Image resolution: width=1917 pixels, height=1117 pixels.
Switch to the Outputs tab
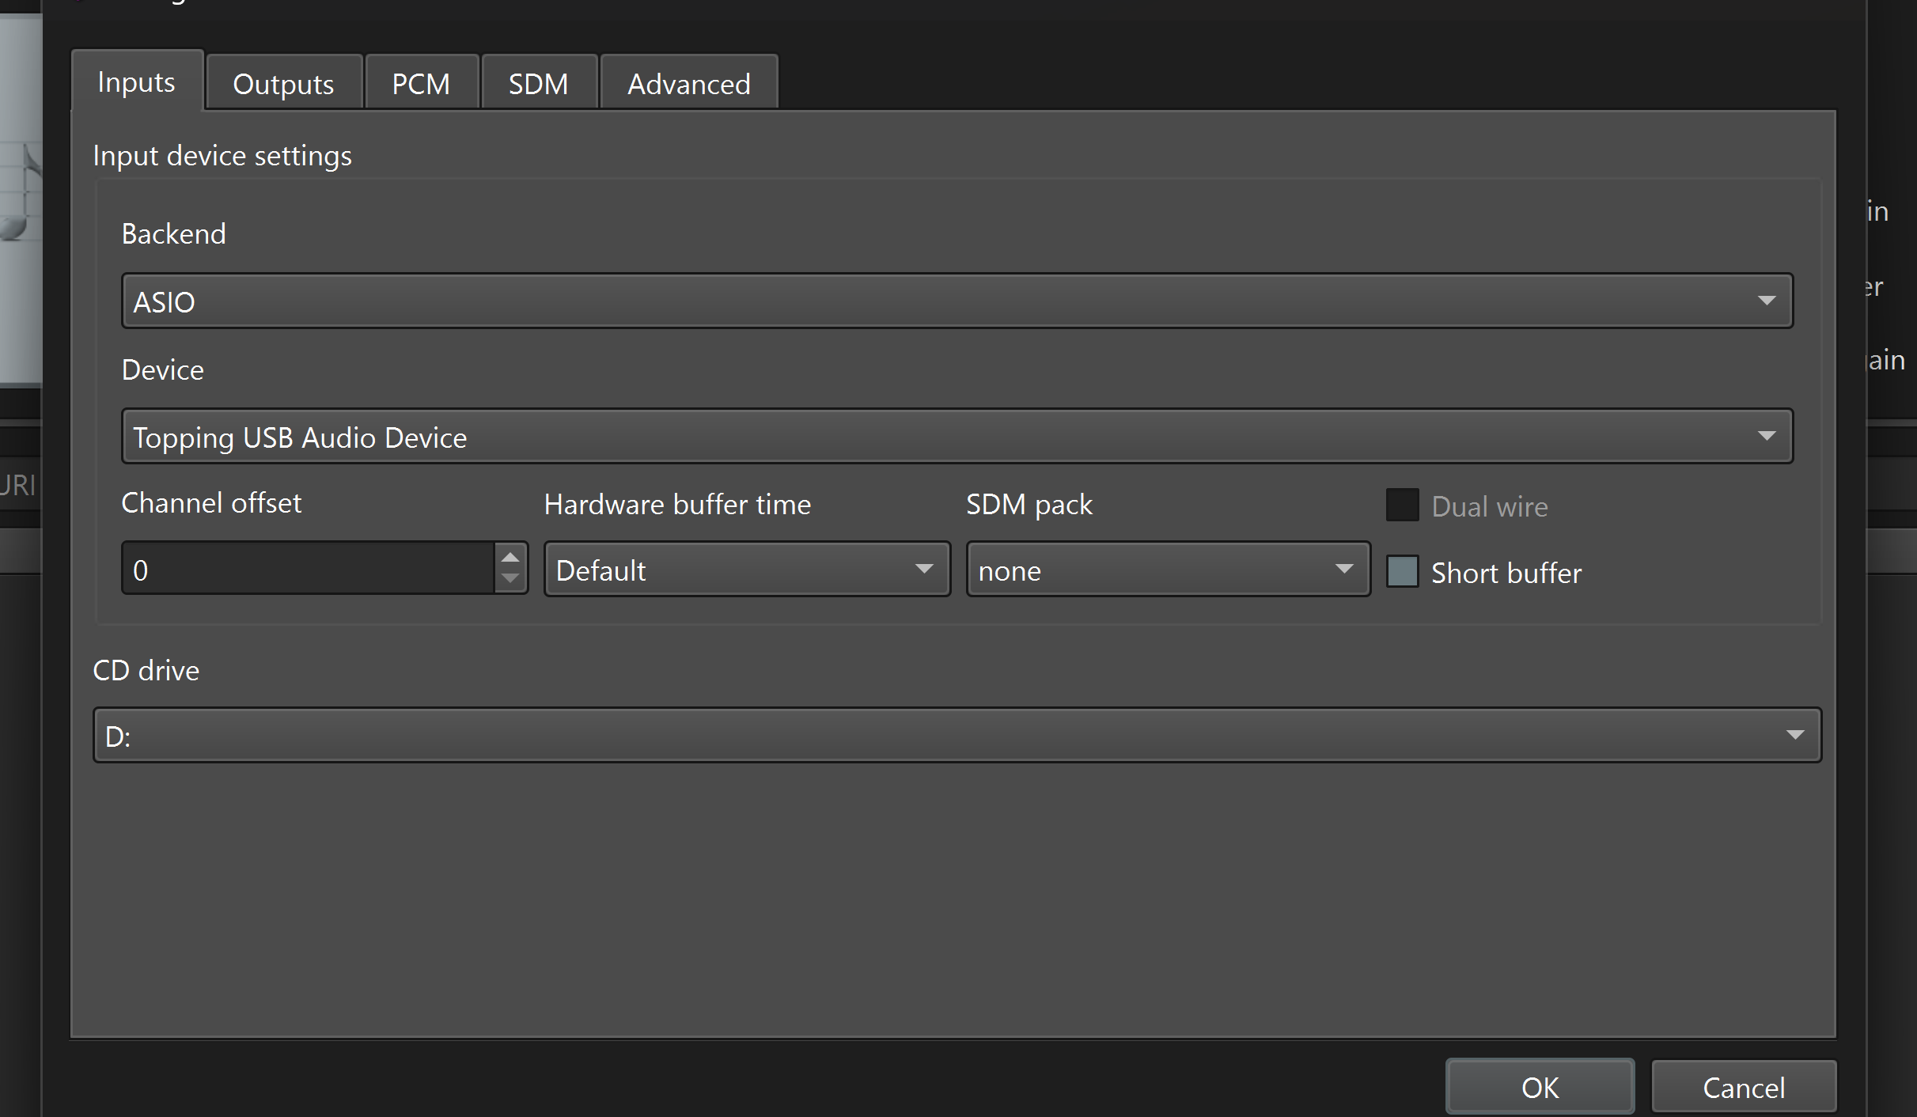pos(283,82)
